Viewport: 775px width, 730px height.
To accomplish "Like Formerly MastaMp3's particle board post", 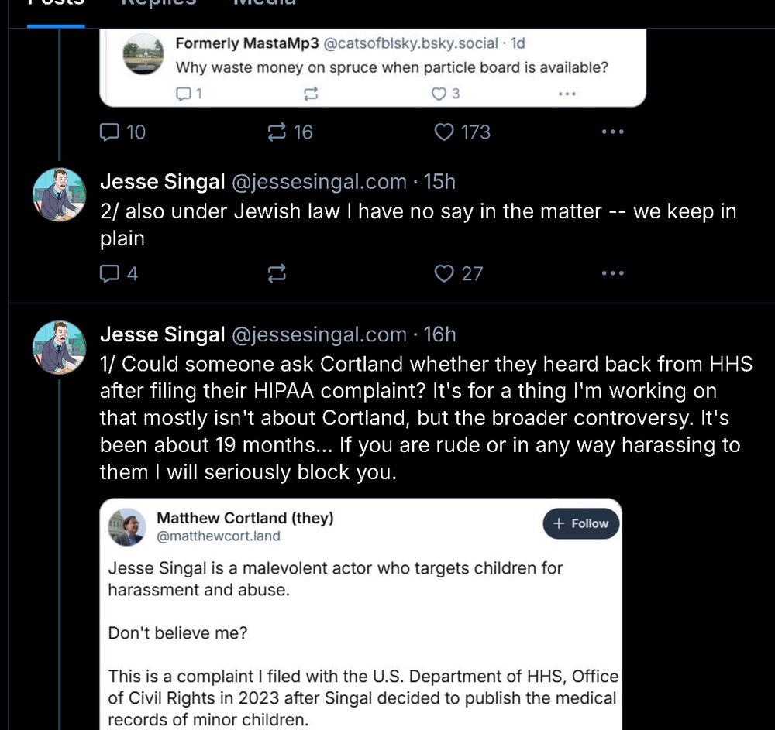I will tap(439, 94).
